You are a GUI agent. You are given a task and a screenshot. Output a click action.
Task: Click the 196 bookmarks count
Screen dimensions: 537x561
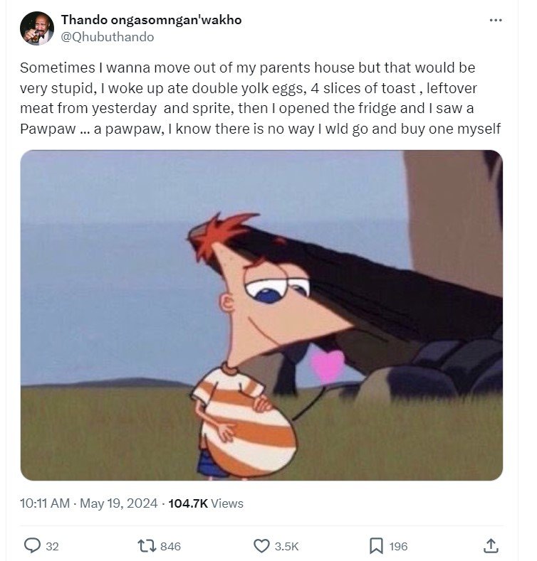(x=398, y=546)
